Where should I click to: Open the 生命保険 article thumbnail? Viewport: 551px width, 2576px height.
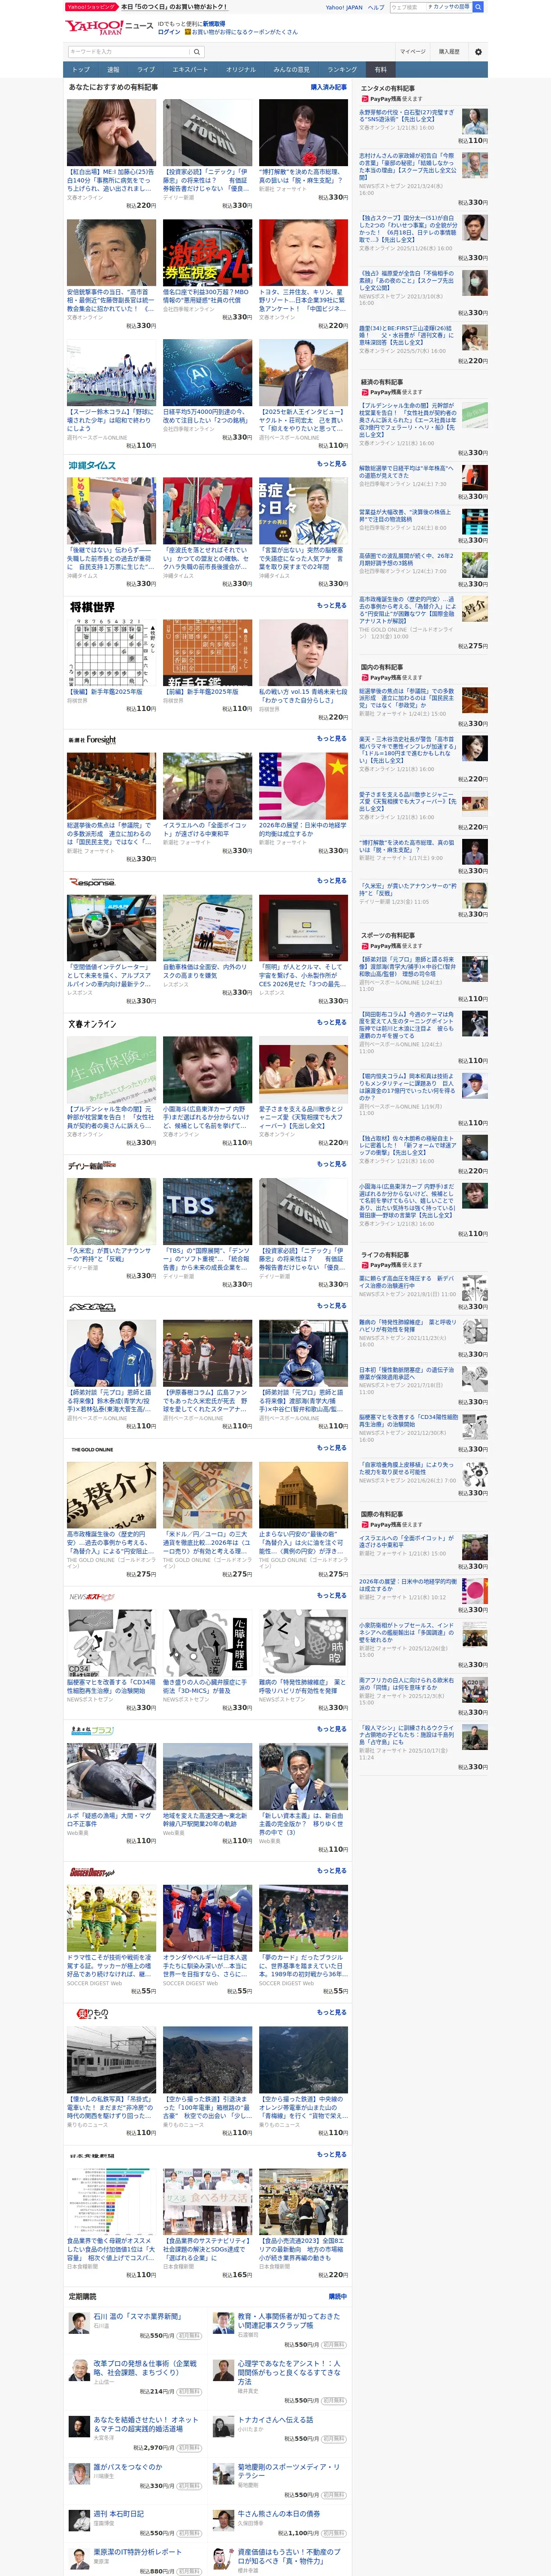tap(111, 1069)
